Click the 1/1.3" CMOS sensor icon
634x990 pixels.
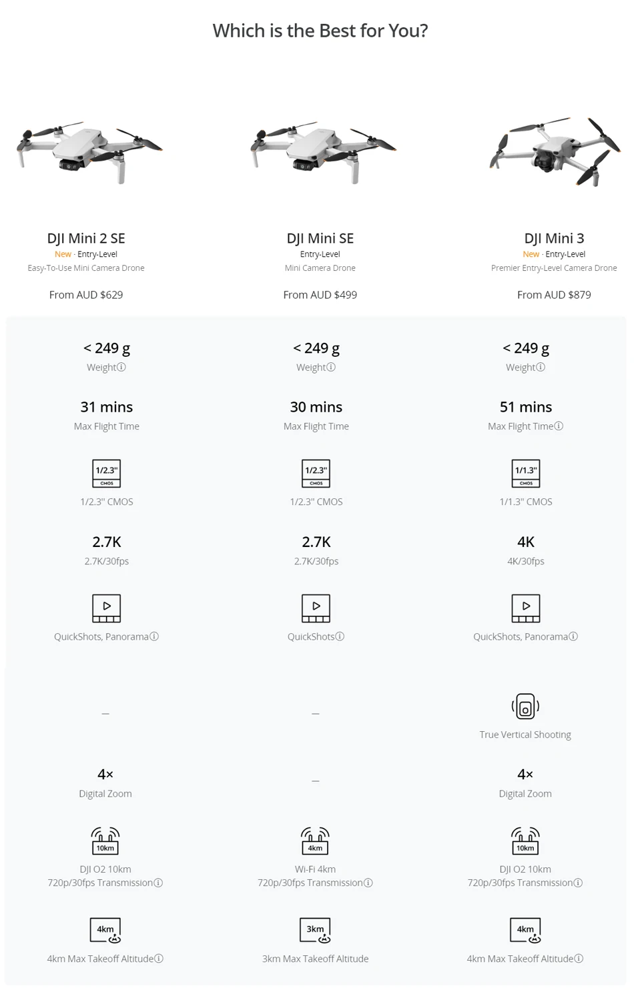tap(525, 473)
